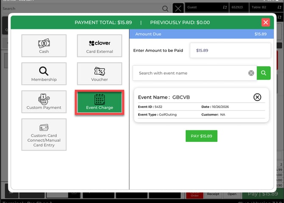Open Custom Card Connect/Manual Card Entry
The image size is (284, 203).
click(44, 134)
